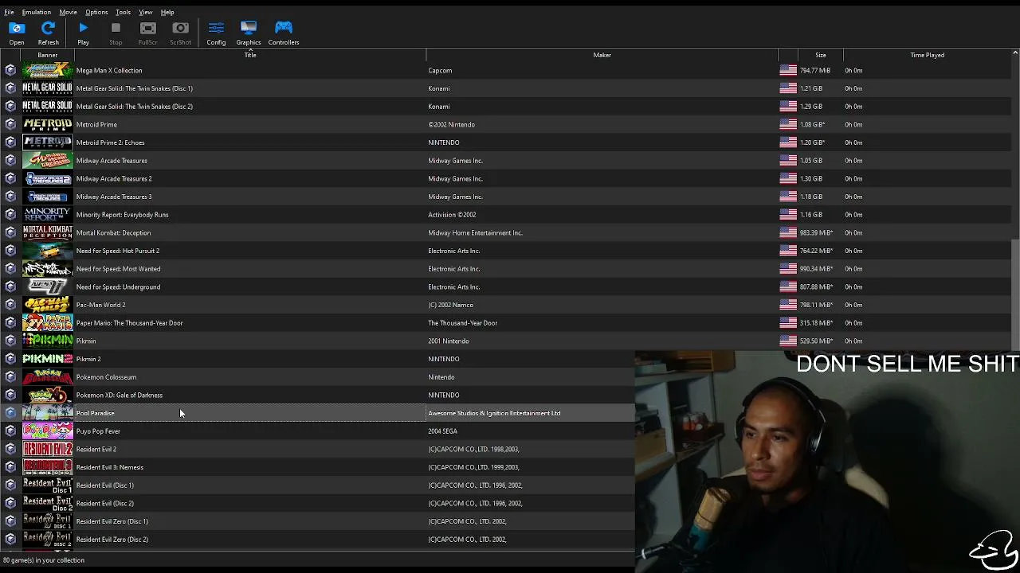This screenshot has height=573, width=1020.
Task: Click the GameCube platform icon for Metroid Prime
Action: 10,124
